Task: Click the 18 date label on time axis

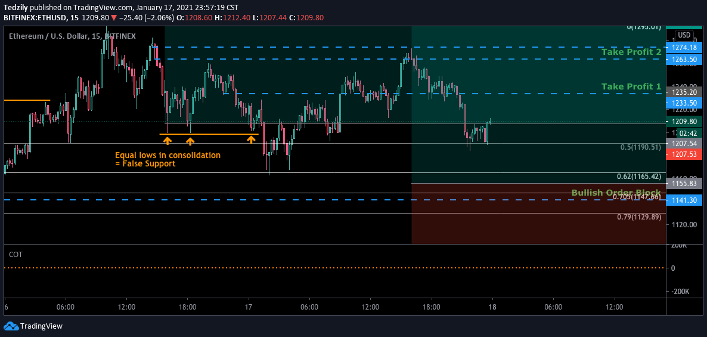Action: 492,307
